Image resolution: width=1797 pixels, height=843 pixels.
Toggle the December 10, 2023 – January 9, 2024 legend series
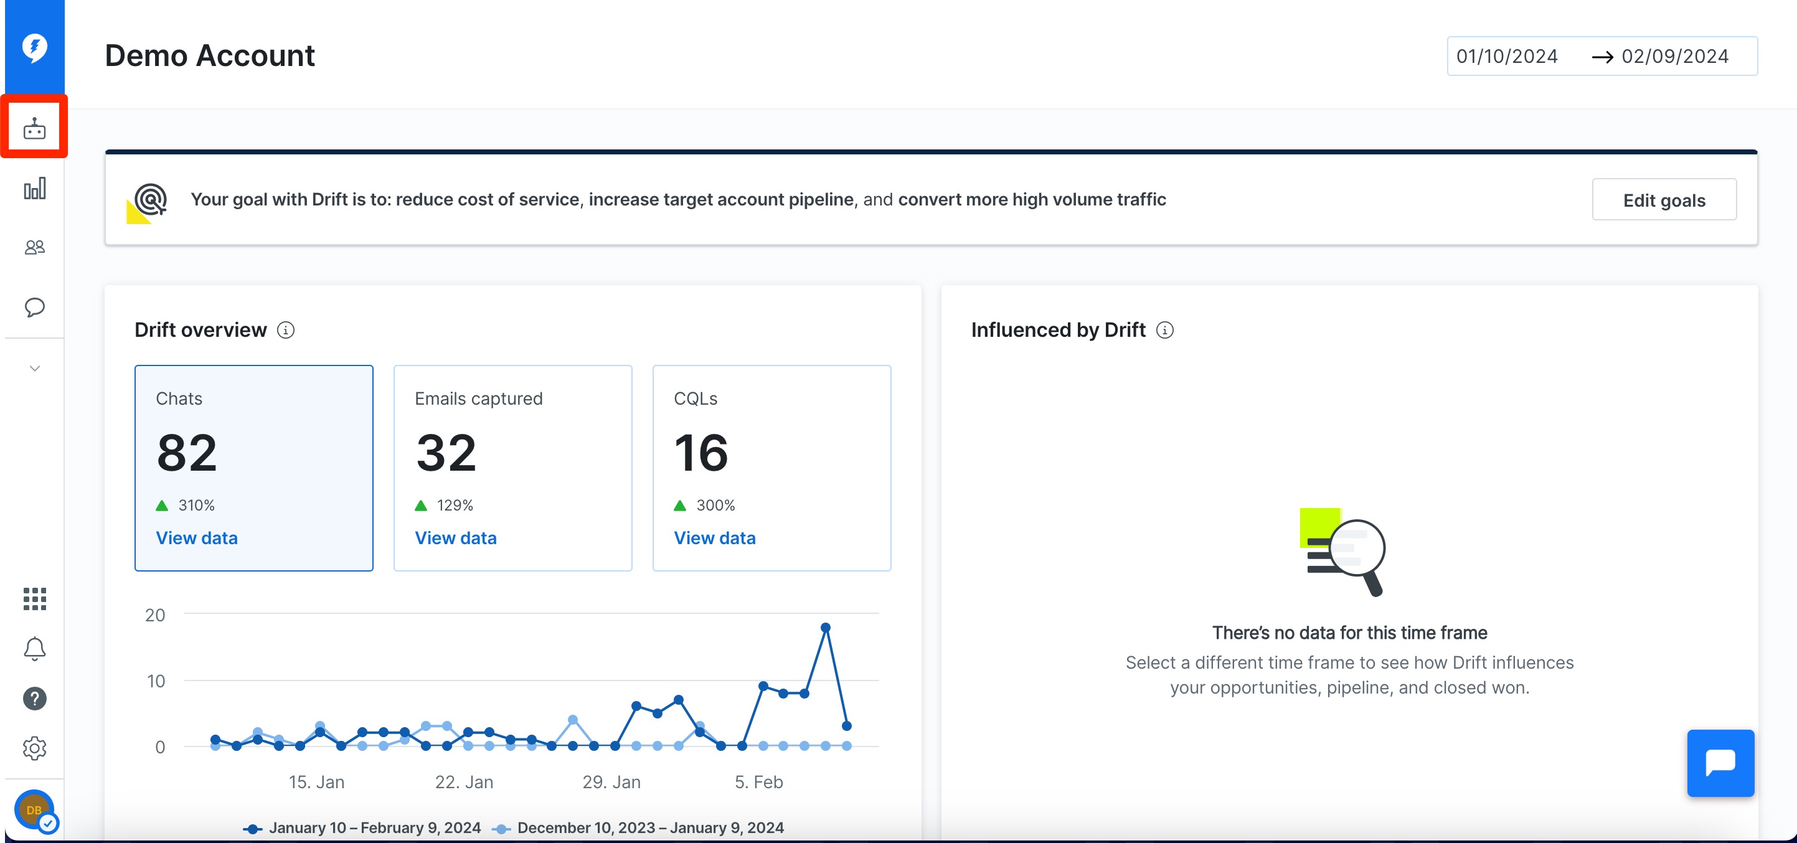(x=638, y=827)
